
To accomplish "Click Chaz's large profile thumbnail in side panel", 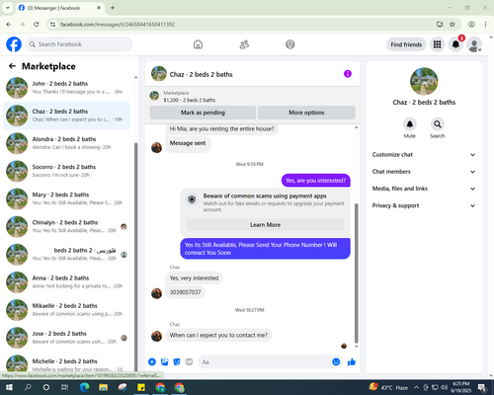I will [424, 81].
